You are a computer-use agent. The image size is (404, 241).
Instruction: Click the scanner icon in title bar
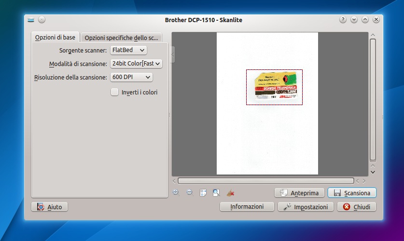tap(31, 20)
